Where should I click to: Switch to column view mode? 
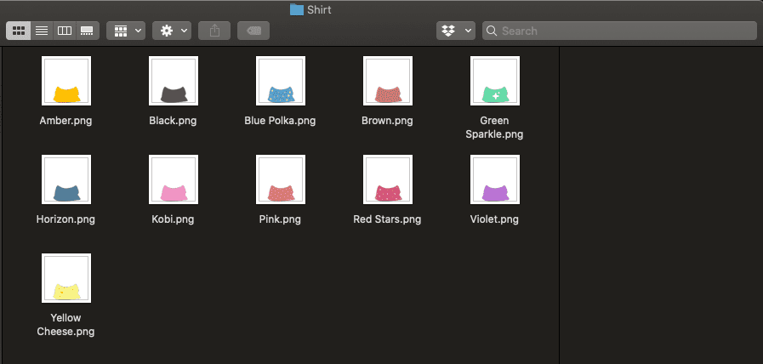[64, 31]
